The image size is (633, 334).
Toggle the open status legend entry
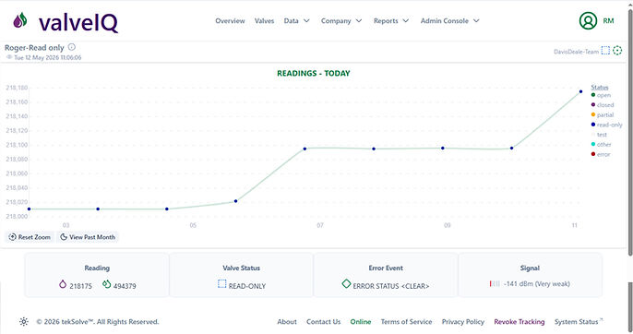click(601, 95)
